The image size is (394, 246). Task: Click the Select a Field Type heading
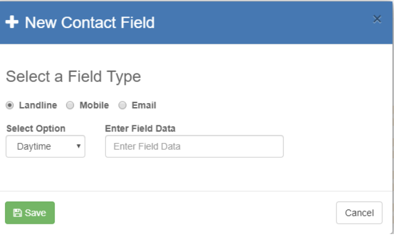click(x=73, y=76)
